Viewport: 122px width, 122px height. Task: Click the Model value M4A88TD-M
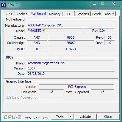pyautogui.click(x=55, y=31)
